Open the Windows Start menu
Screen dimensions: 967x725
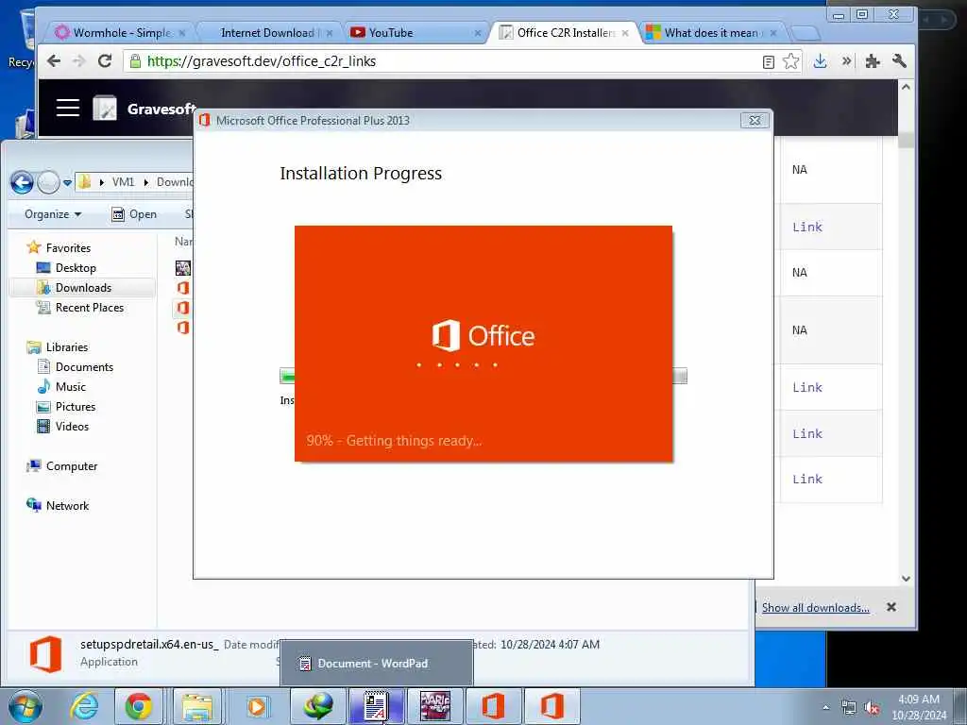click(x=25, y=707)
